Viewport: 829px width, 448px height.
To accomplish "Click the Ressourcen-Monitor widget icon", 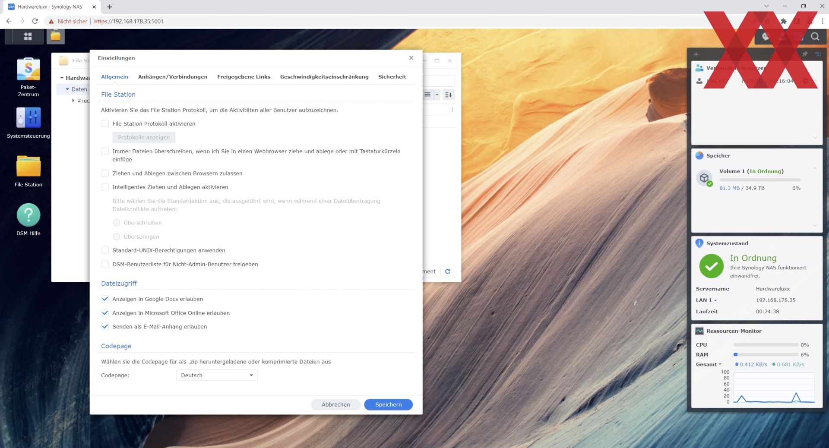I will 699,331.
